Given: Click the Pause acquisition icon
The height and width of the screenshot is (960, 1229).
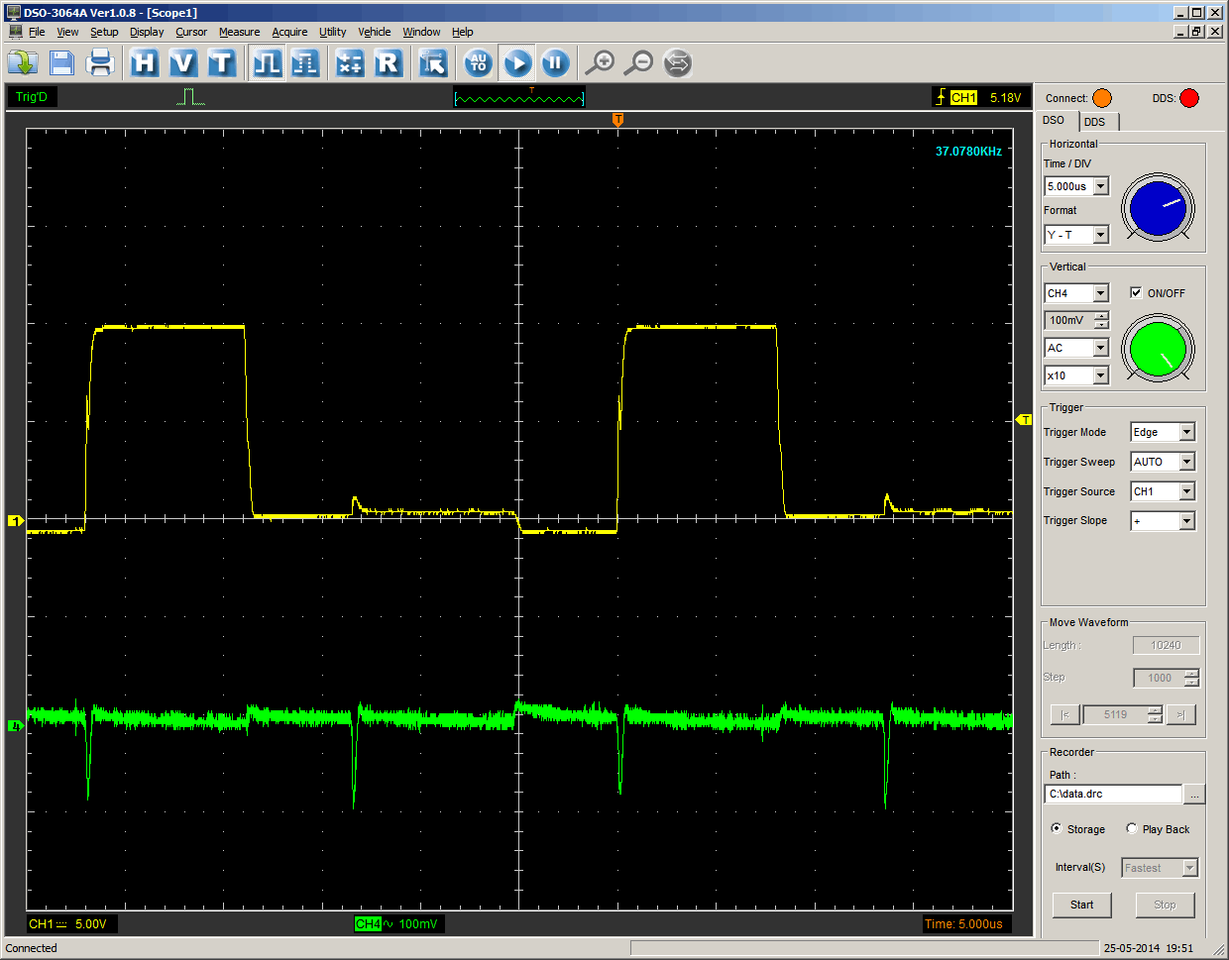Looking at the screenshot, I should coord(555,63).
